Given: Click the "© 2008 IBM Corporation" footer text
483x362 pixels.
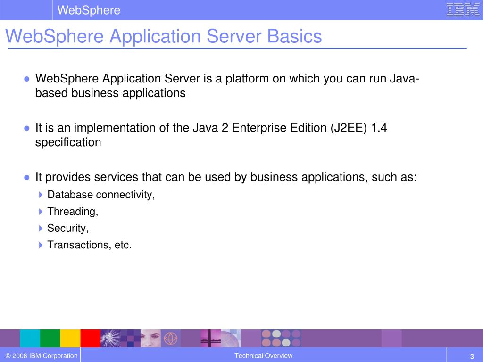Looking at the screenshot, I should point(42,356).
